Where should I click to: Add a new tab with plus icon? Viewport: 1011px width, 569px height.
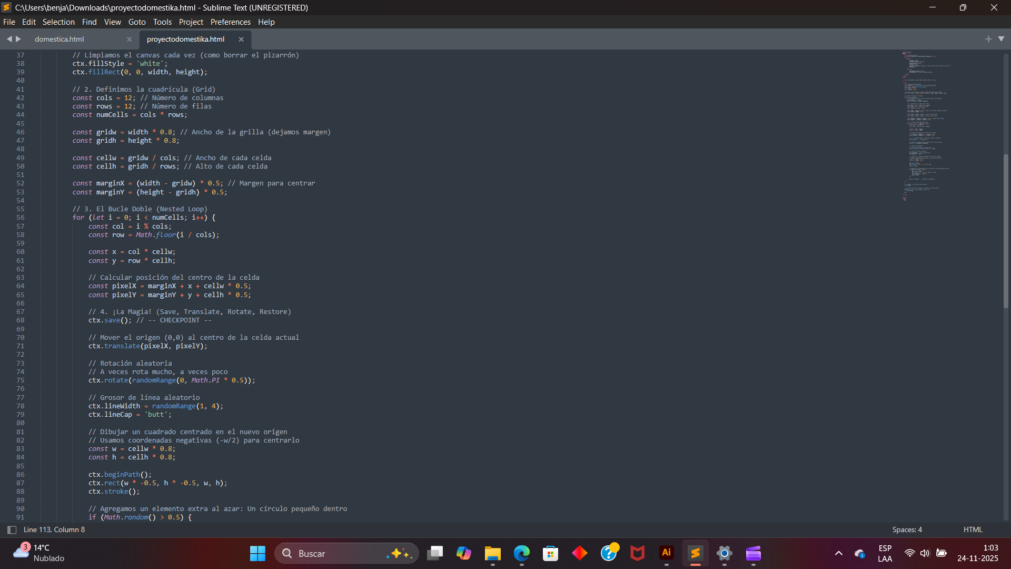tap(988, 39)
